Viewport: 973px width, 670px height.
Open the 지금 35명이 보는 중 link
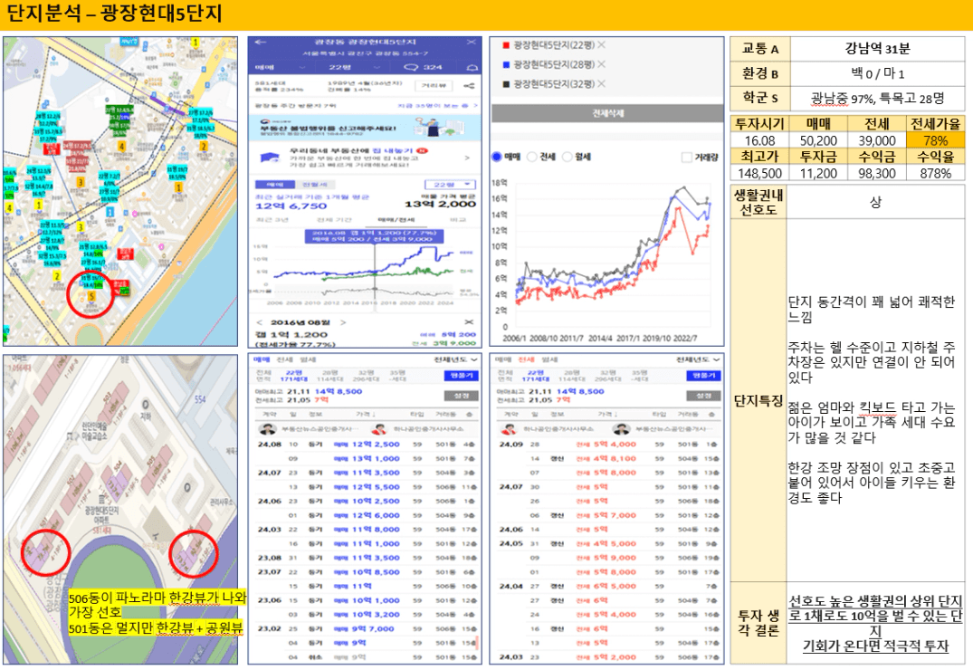[x=437, y=106]
